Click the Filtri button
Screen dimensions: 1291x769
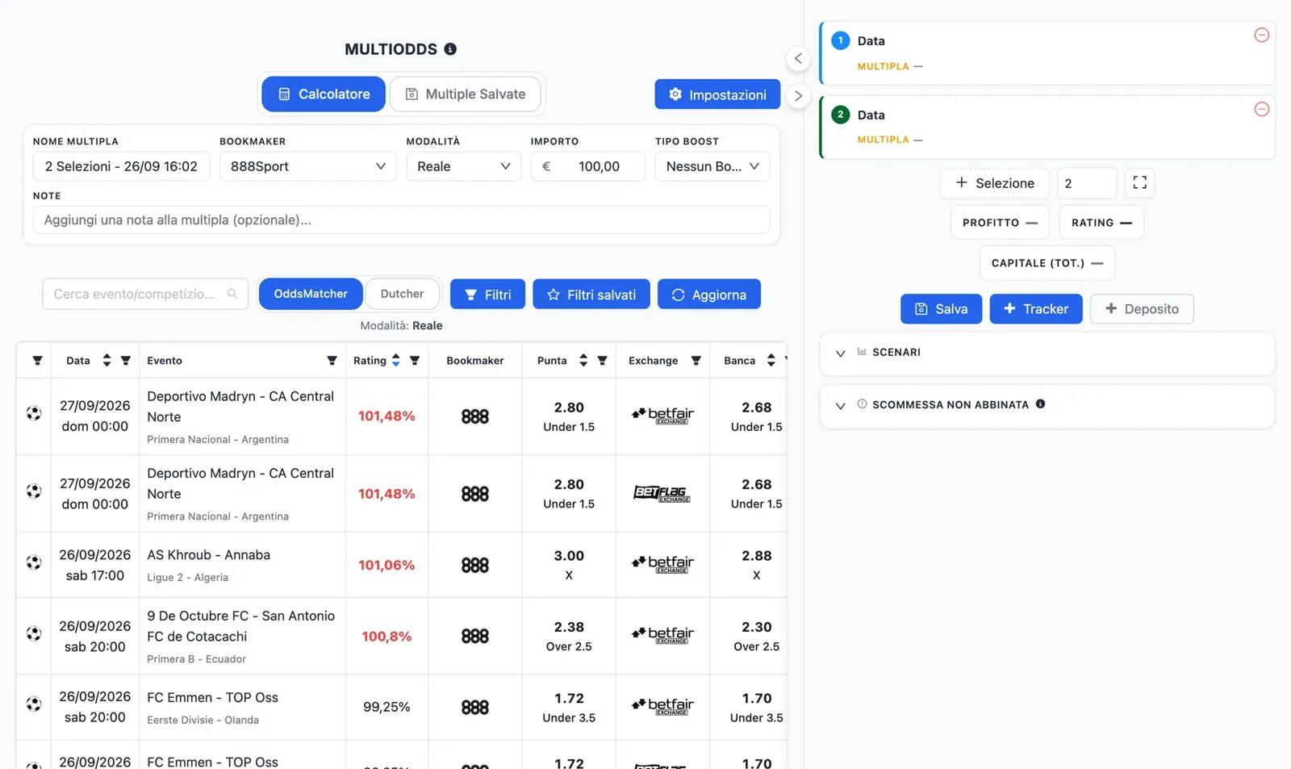tap(487, 295)
